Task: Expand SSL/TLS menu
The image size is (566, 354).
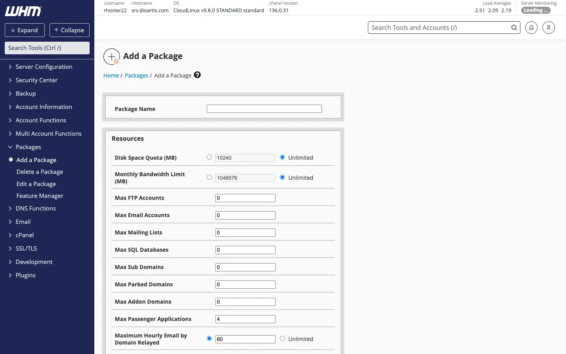Action: point(26,249)
